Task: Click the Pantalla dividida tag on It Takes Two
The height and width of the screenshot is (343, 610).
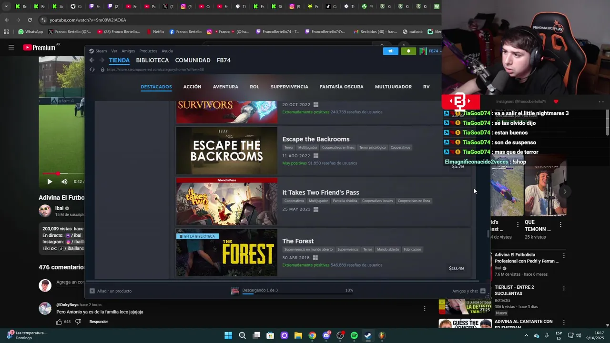Action: [345, 201]
